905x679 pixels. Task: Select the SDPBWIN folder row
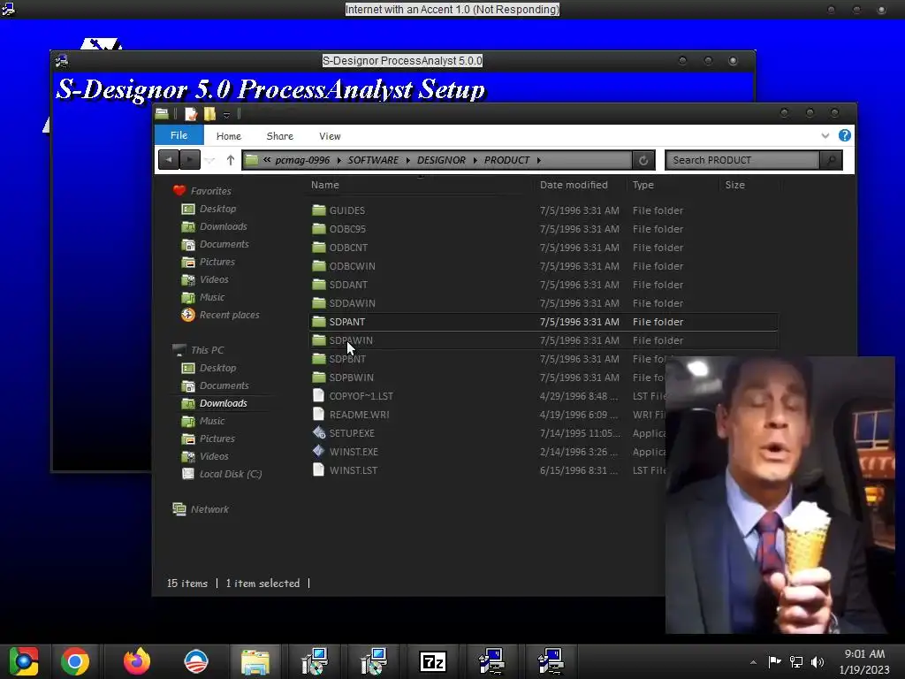pos(544,377)
